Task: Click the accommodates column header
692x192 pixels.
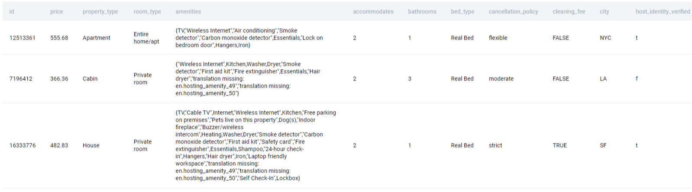Action: coord(373,12)
